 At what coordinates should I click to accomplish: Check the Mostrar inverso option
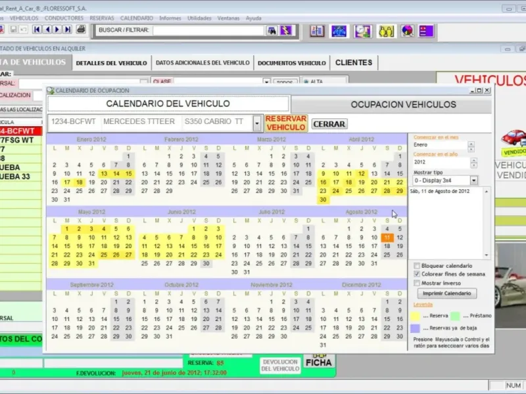coord(417,283)
